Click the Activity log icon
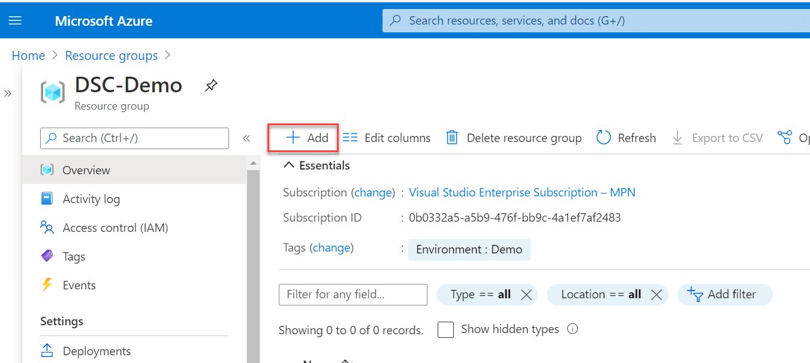 click(47, 198)
